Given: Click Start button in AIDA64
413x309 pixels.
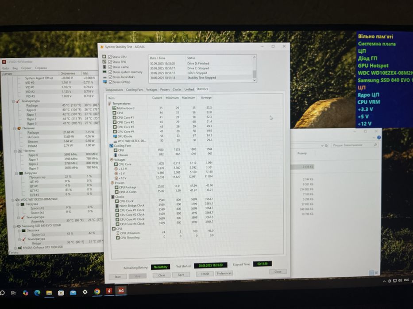Looking at the screenshot, I should point(117,277).
